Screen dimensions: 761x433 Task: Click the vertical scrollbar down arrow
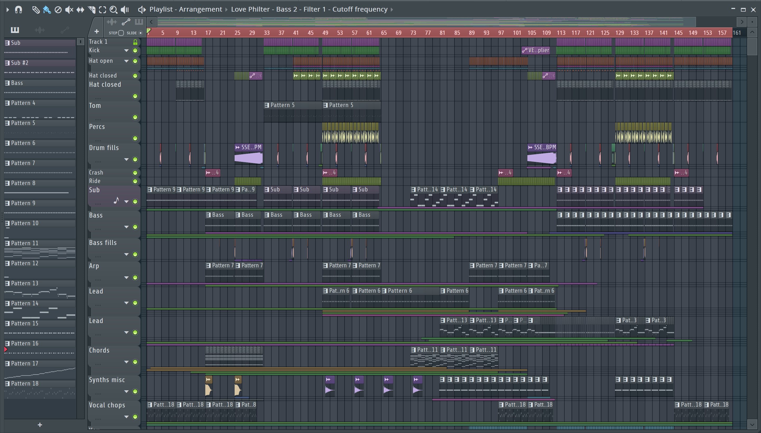click(x=752, y=424)
